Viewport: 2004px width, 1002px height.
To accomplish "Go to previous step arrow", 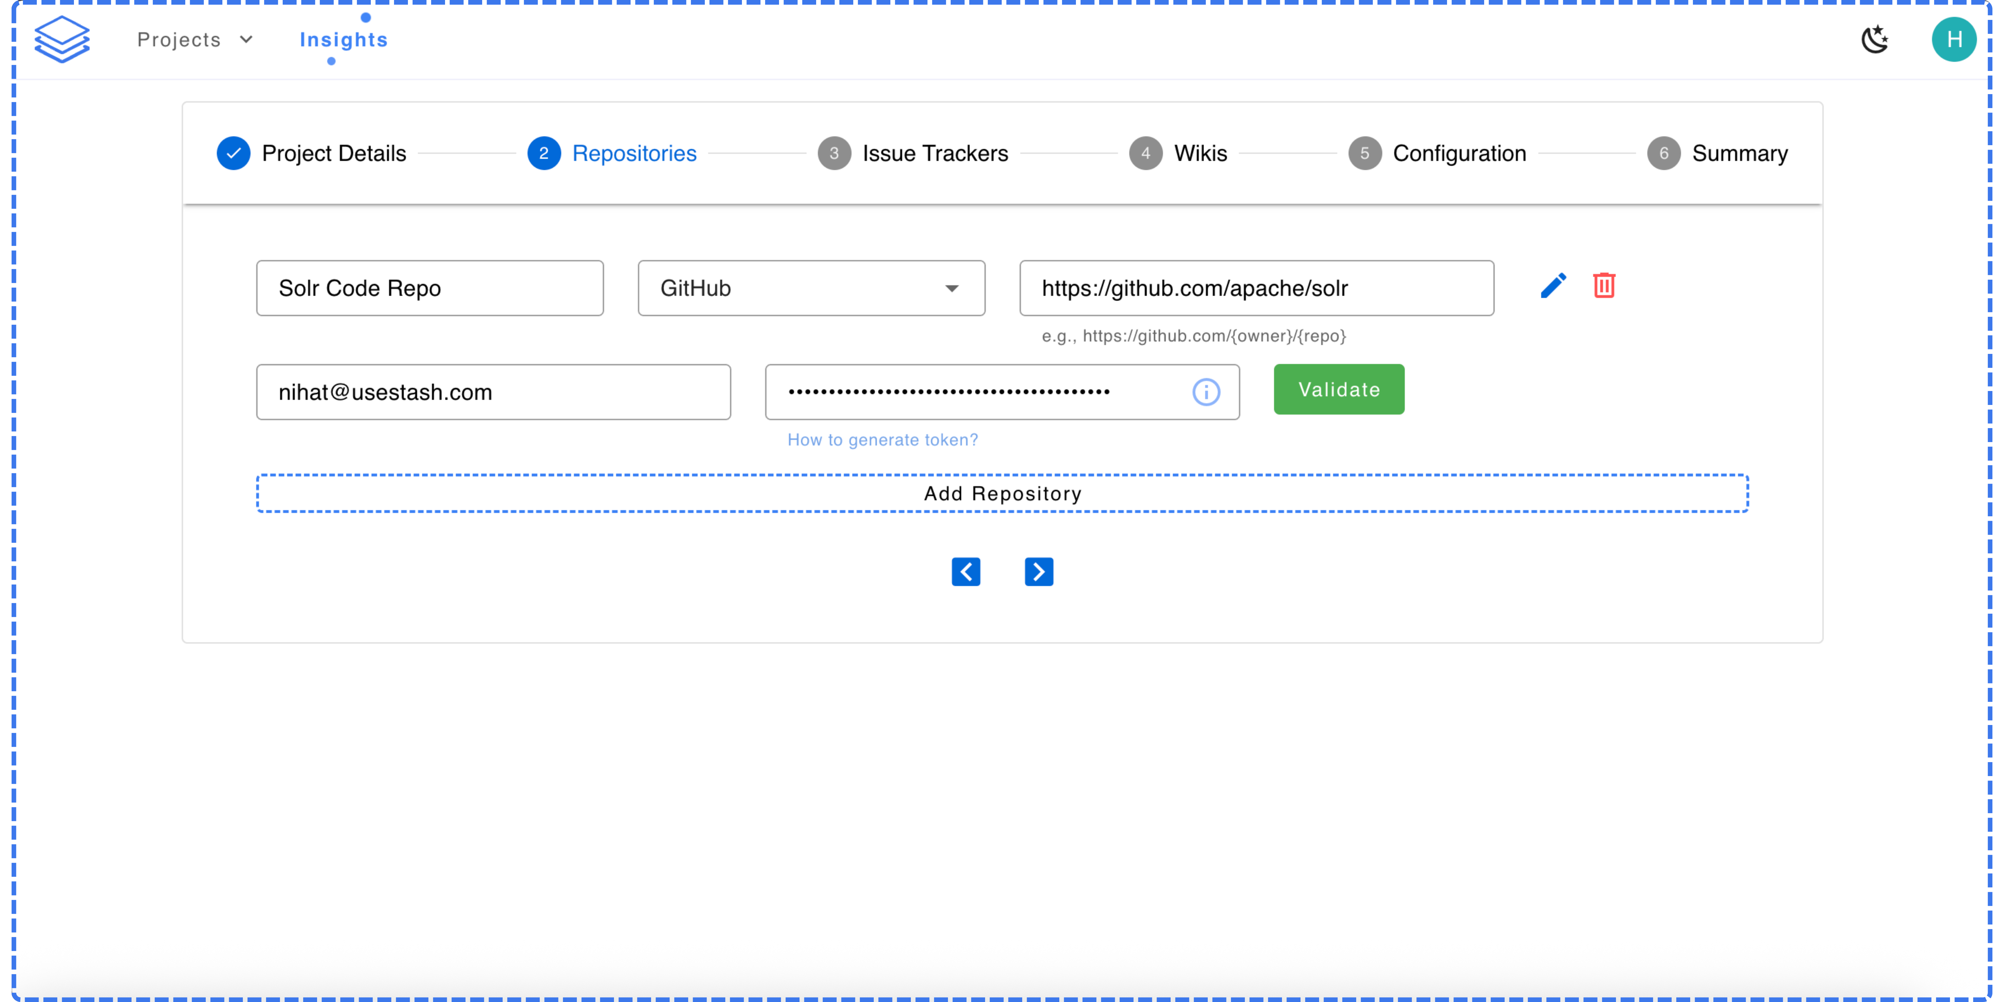I will (965, 572).
